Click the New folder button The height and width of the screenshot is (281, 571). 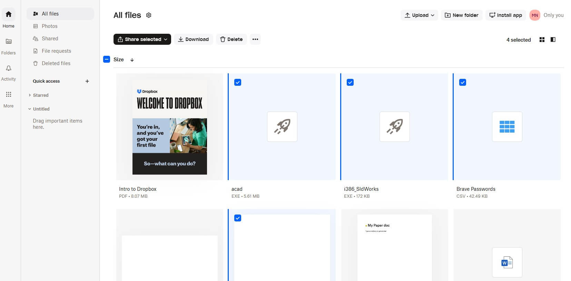(x=462, y=15)
